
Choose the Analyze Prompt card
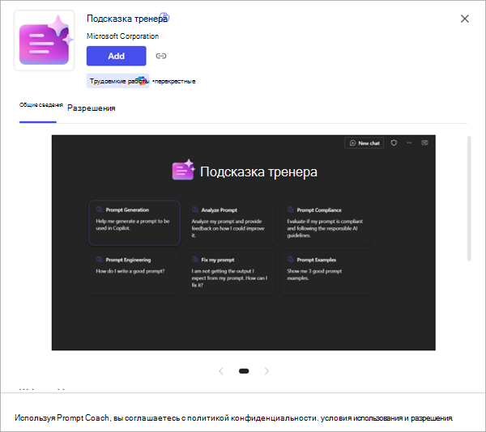click(230, 222)
